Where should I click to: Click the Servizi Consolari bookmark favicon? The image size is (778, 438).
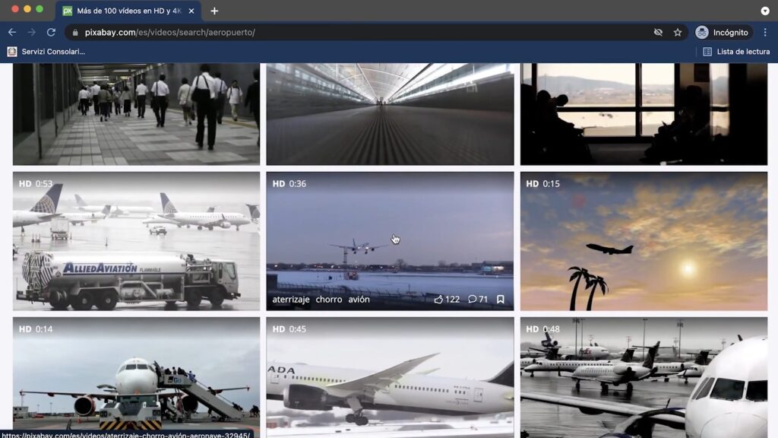[12, 52]
